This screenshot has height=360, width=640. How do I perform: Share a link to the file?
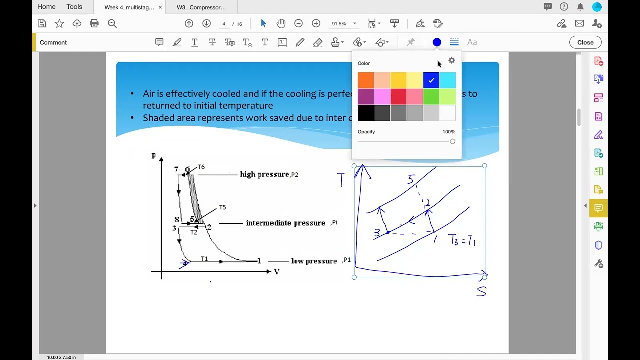pyautogui.click(x=562, y=23)
